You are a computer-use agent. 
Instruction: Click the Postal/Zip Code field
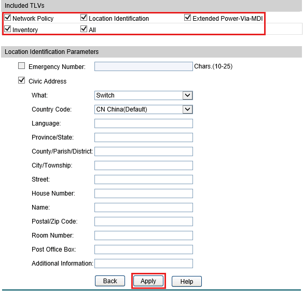pos(144,221)
